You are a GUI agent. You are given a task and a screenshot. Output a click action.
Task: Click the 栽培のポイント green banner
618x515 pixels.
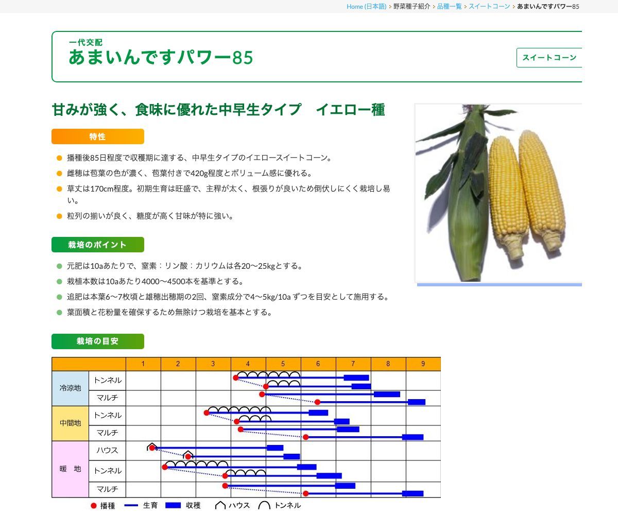[x=97, y=245]
